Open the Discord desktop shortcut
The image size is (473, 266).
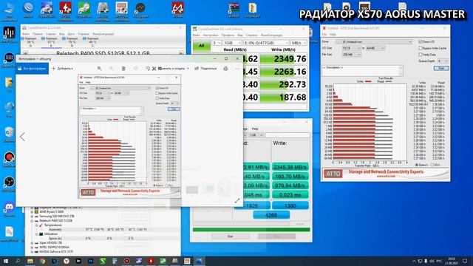[9, 209]
